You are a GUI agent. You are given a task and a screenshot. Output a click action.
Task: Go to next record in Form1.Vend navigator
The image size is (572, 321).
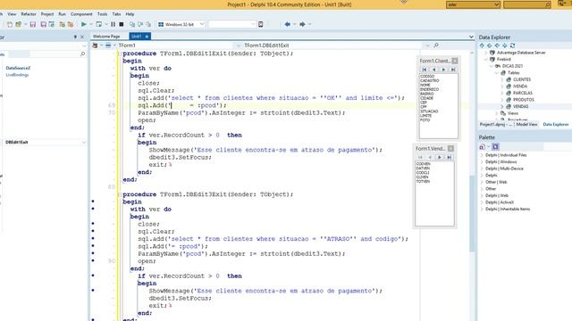439,157
